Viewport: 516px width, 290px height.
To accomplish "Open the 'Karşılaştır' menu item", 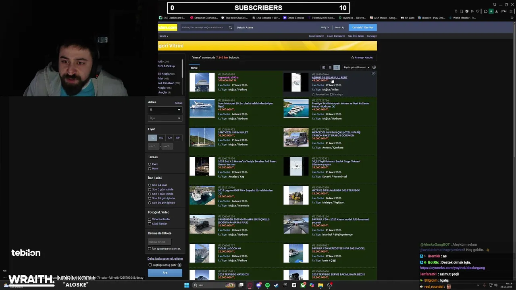I will [372, 36].
